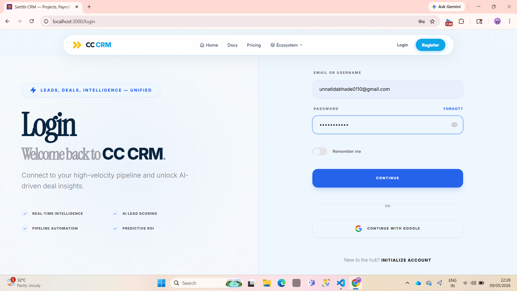Image resolution: width=517 pixels, height=291 pixels.
Task: Open a new tab with plus
Action: (x=89, y=7)
